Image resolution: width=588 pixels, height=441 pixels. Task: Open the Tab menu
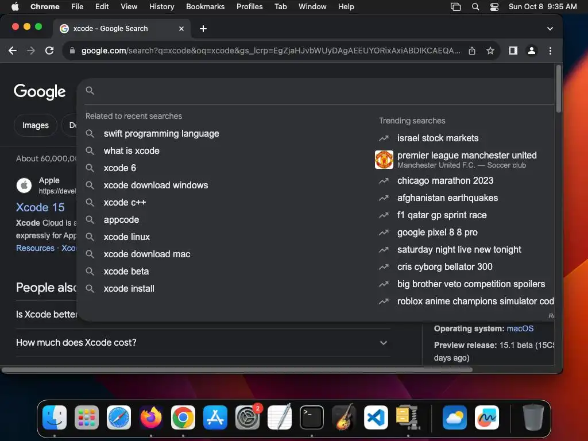280,7
